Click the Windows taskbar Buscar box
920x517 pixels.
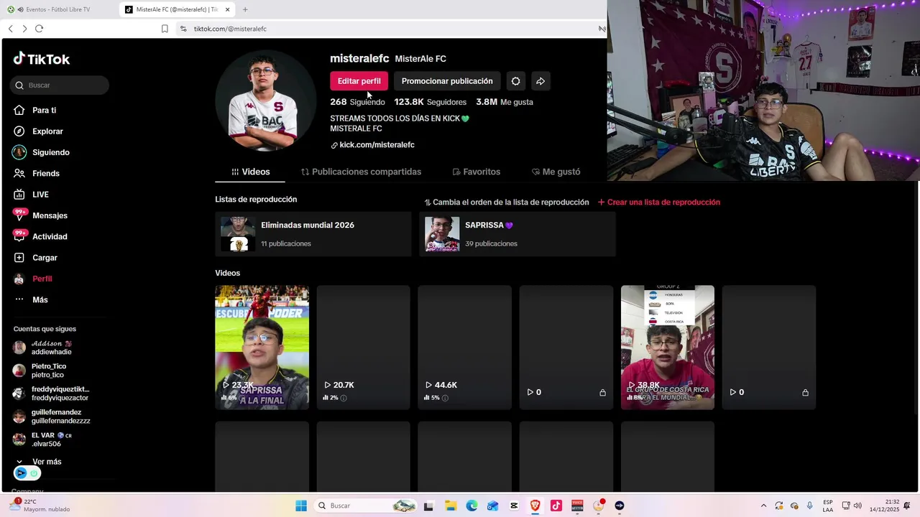(x=366, y=506)
